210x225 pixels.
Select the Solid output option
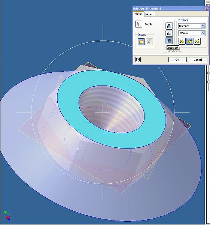(x=141, y=42)
